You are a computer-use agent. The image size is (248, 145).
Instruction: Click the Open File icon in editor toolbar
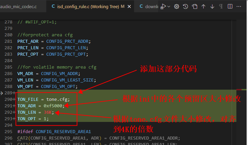click(x=195, y=6)
